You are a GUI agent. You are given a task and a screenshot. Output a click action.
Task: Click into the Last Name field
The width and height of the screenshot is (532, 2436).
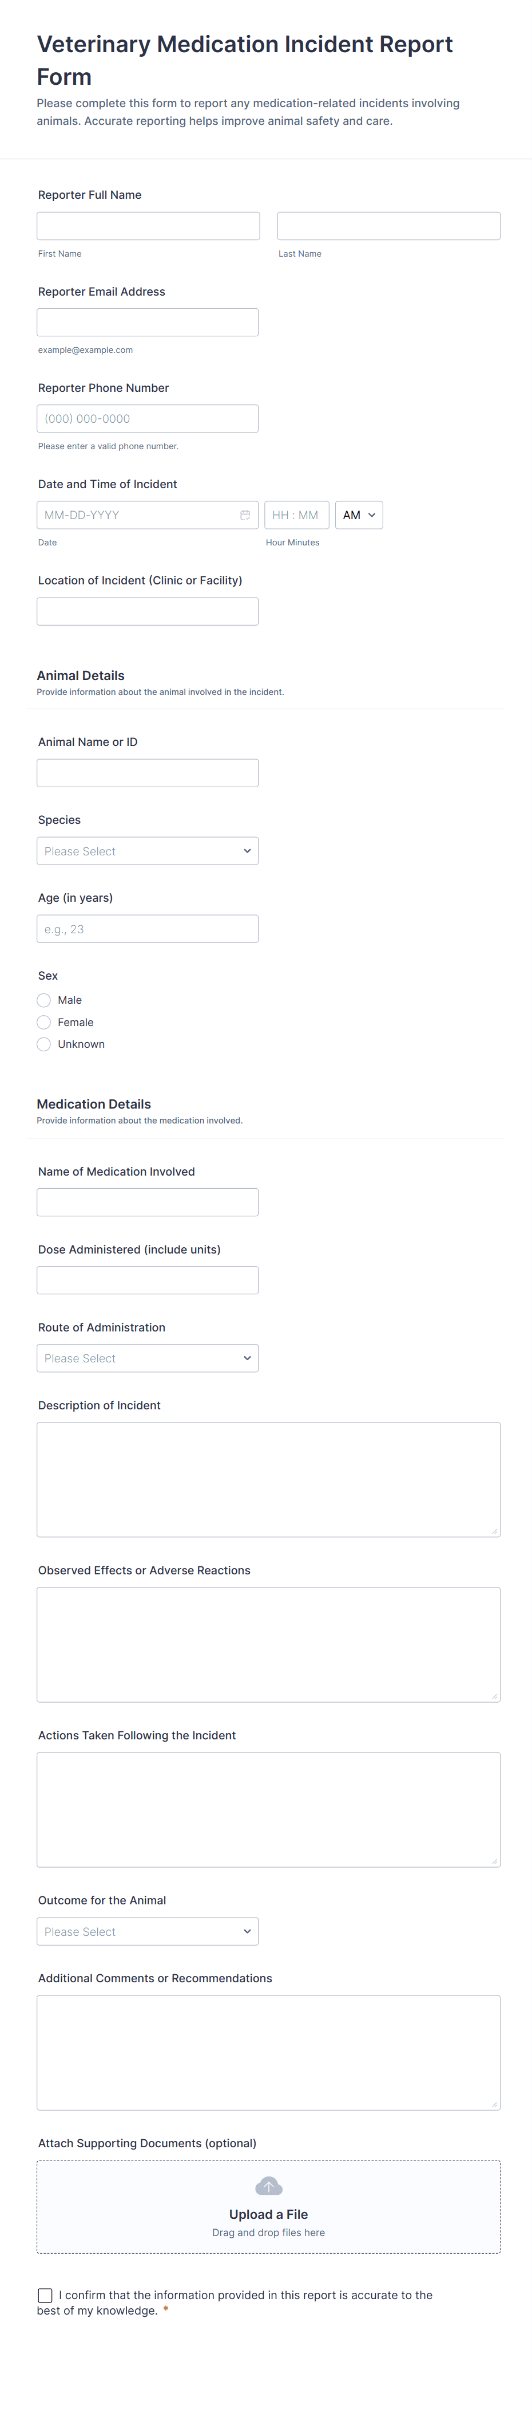(388, 226)
